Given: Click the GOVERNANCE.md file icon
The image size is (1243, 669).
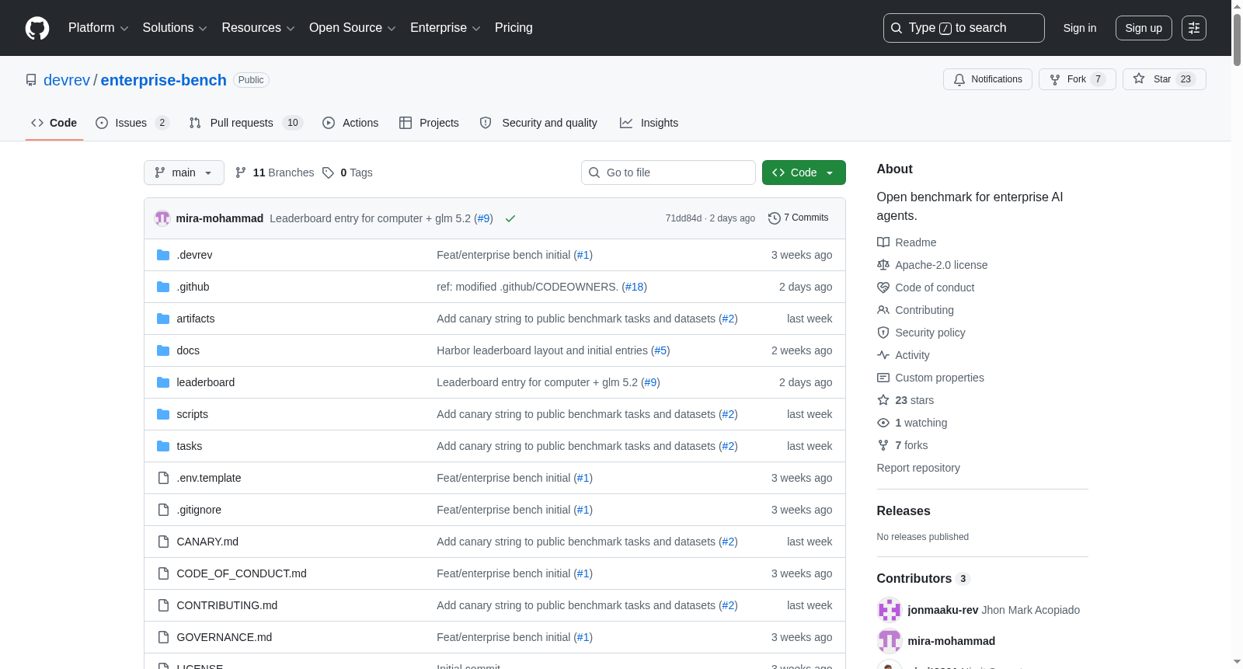Looking at the screenshot, I should 163,637.
